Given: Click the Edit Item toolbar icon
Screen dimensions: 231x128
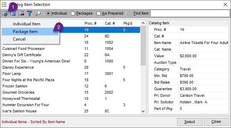Looking at the screenshot, I should (13, 14).
